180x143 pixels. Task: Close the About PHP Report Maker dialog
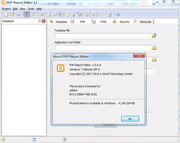(x=140, y=56)
